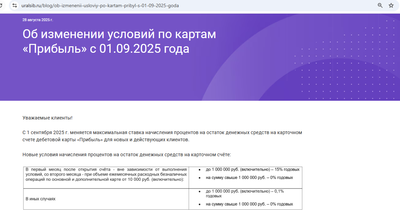Screen dimensions: 400x210
Task: Click second-row bullet "на сумму свыше 1 000 000 руб. – 0% годовых"
Action: click(x=249, y=204)
